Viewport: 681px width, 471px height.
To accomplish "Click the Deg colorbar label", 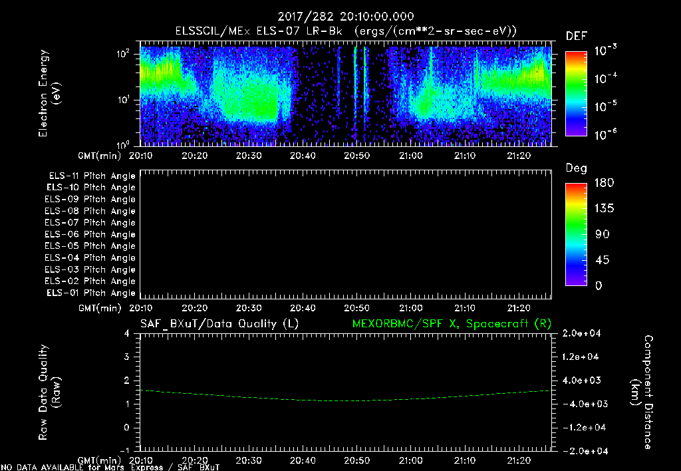I will (x=577, y=168).
